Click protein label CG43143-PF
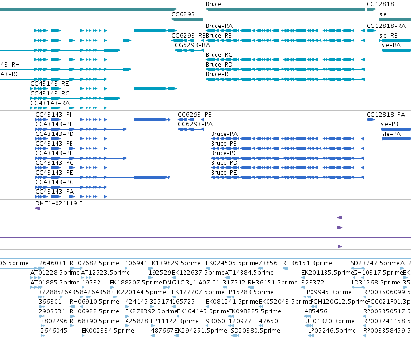 click(54, 124)
